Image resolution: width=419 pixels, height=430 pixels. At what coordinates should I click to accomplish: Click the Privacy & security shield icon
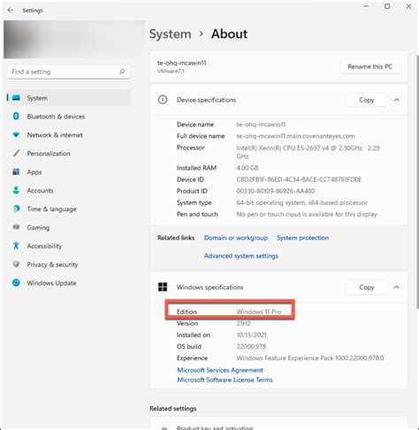[16, 264]
